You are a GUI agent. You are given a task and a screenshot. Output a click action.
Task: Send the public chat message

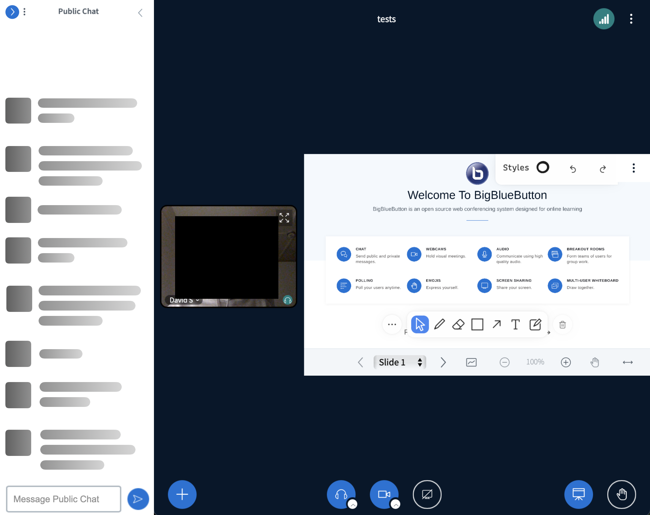138,499
